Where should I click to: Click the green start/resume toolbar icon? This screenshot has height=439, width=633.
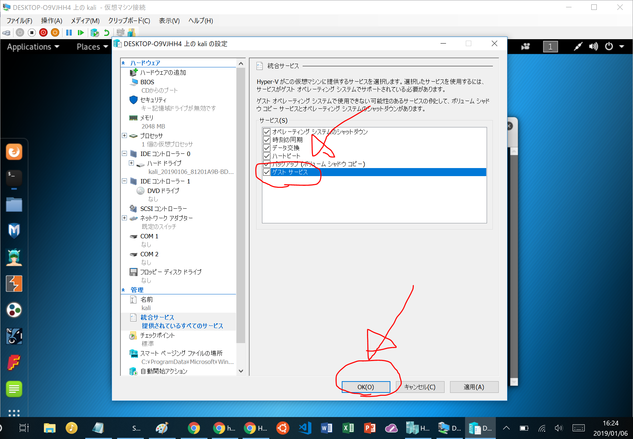[81, 33]
